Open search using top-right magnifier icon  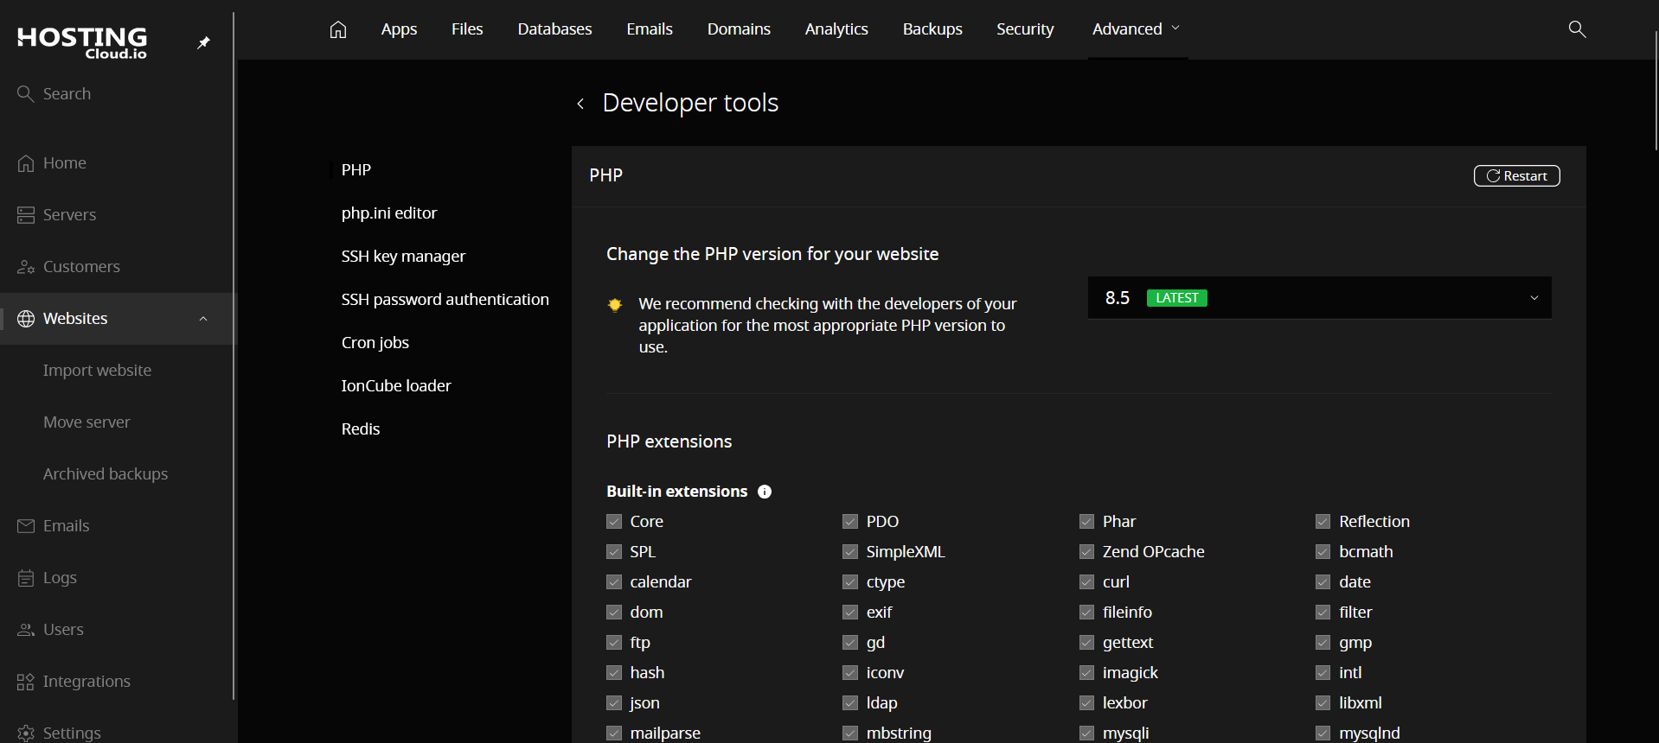click(1577, 29)
